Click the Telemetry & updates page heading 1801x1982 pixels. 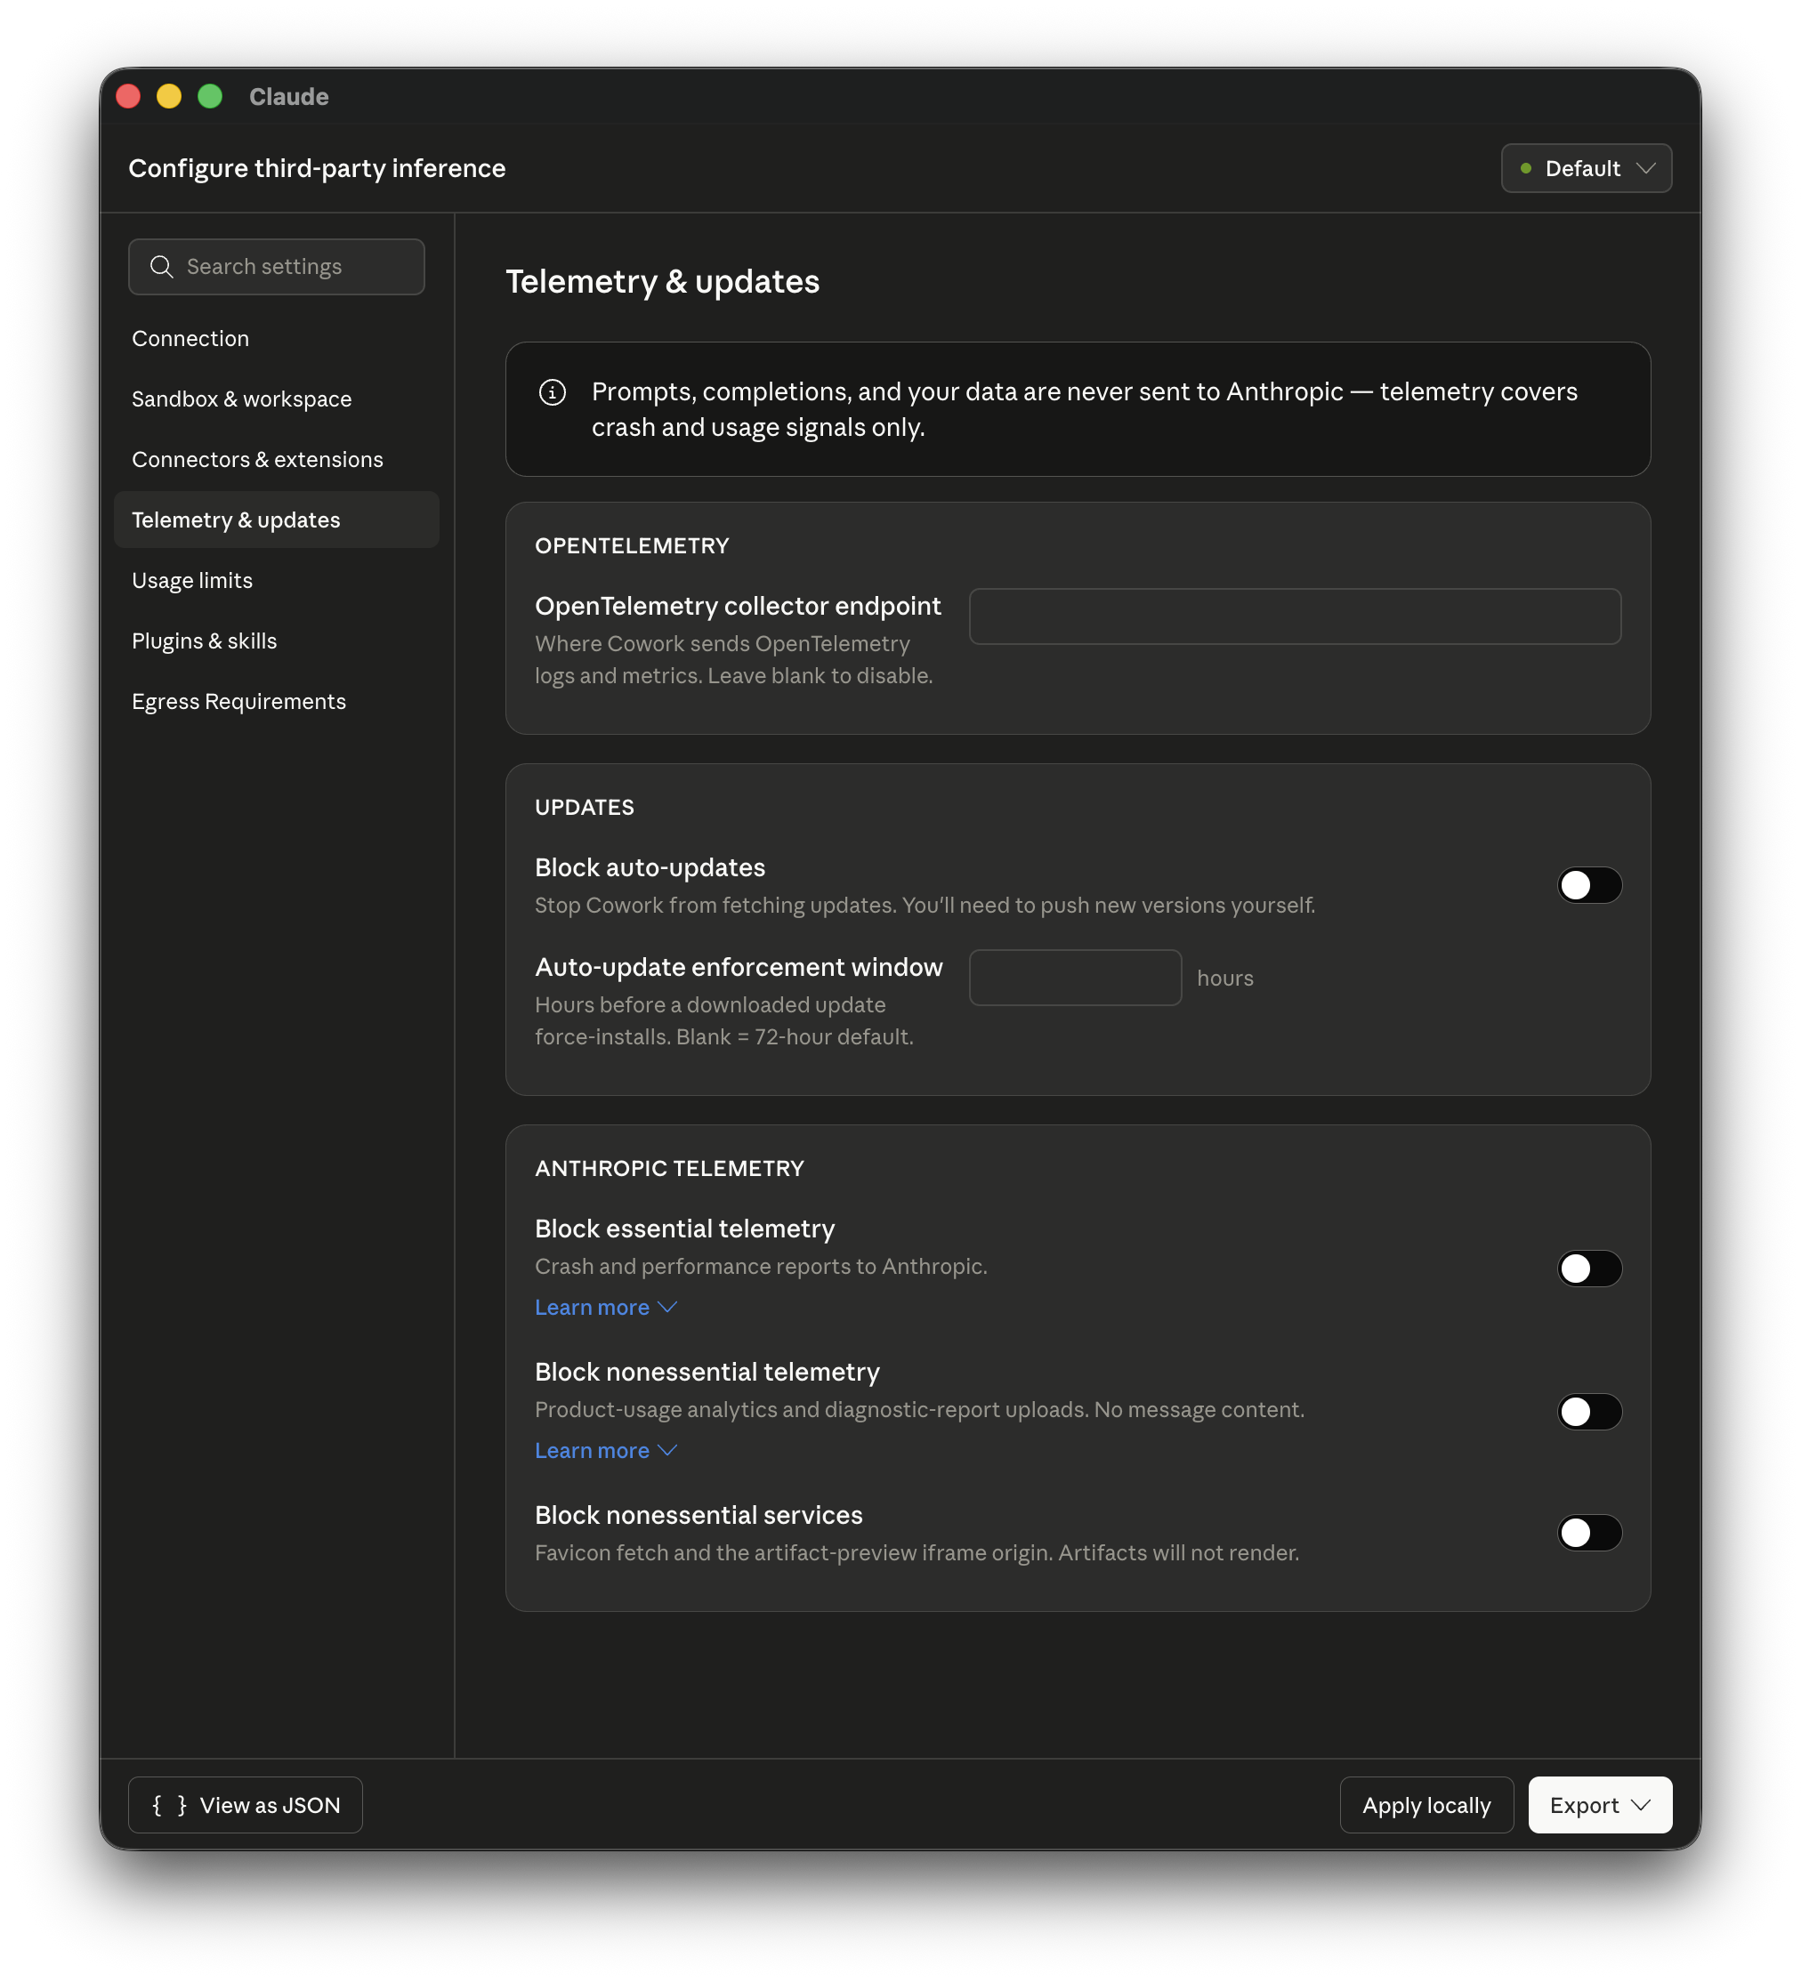click(662, 281)
